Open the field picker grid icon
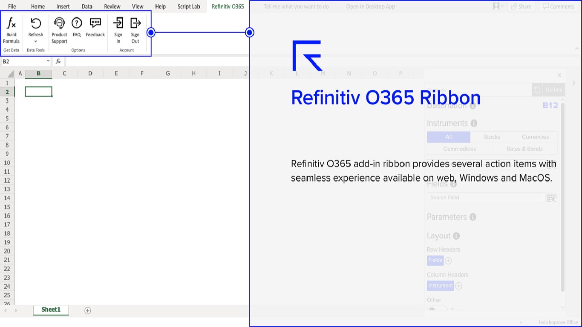 tap(552, 198)
